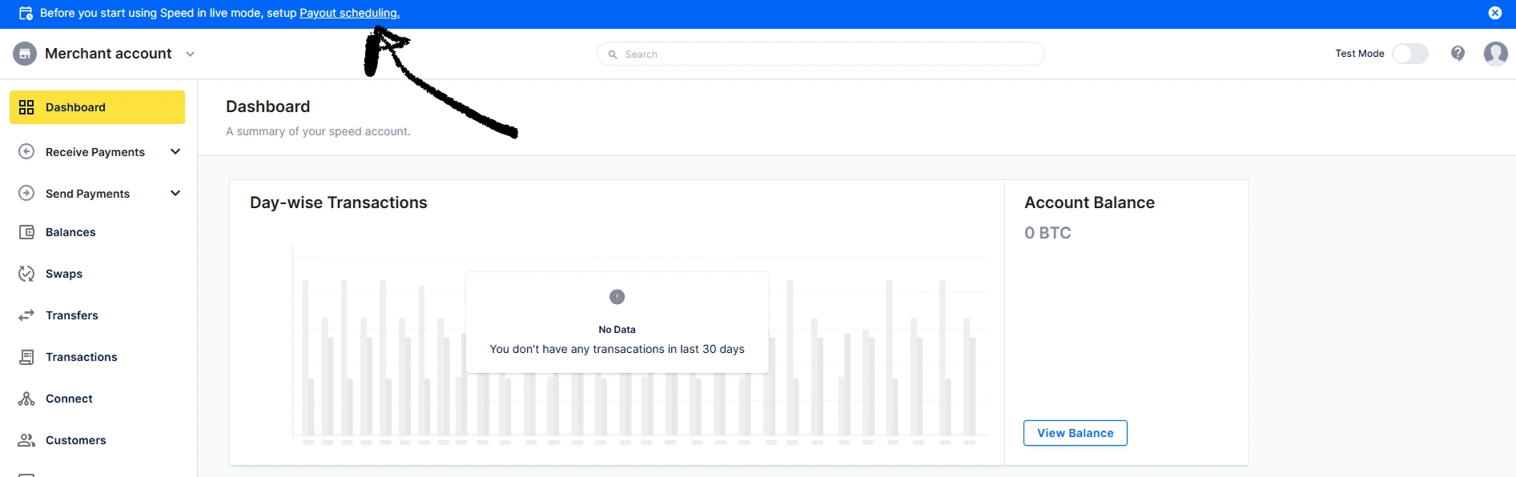Screen dimensions: 1516x477
Task: Click the Merchant account store avatar icon
Action: point(25,54)
